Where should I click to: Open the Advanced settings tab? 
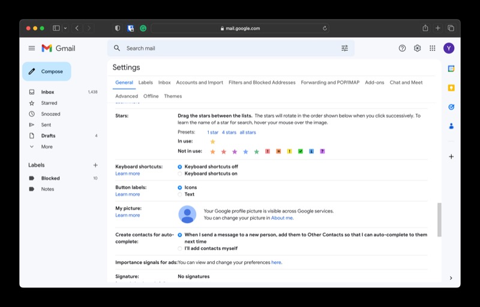point(127,97)
